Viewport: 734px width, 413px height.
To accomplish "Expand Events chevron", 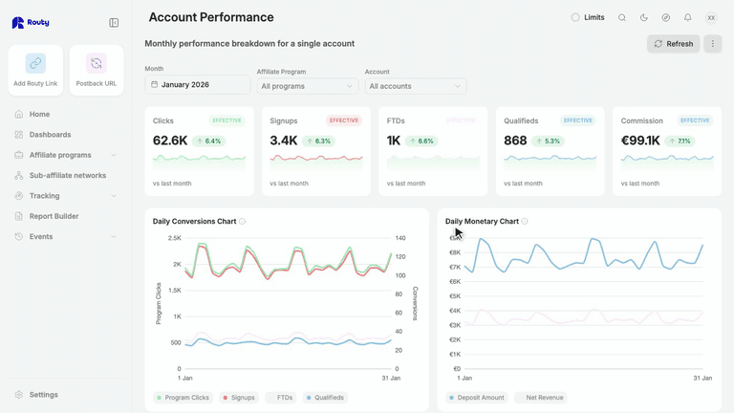I will click(114, 236).
